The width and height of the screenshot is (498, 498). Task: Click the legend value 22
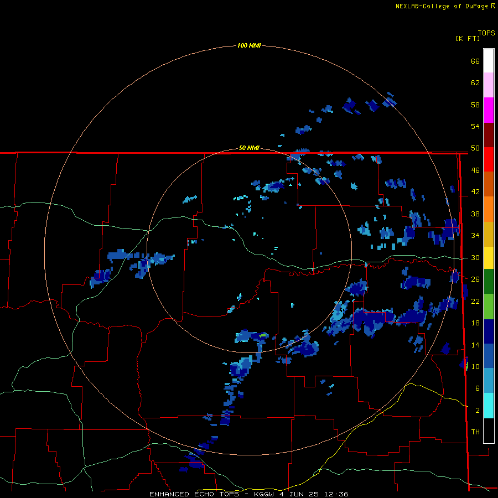click(x=475, y=301)
